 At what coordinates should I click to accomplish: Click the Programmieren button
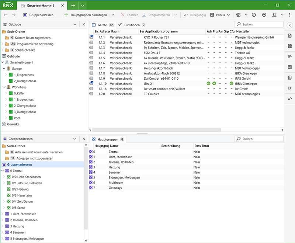[156, 15]
